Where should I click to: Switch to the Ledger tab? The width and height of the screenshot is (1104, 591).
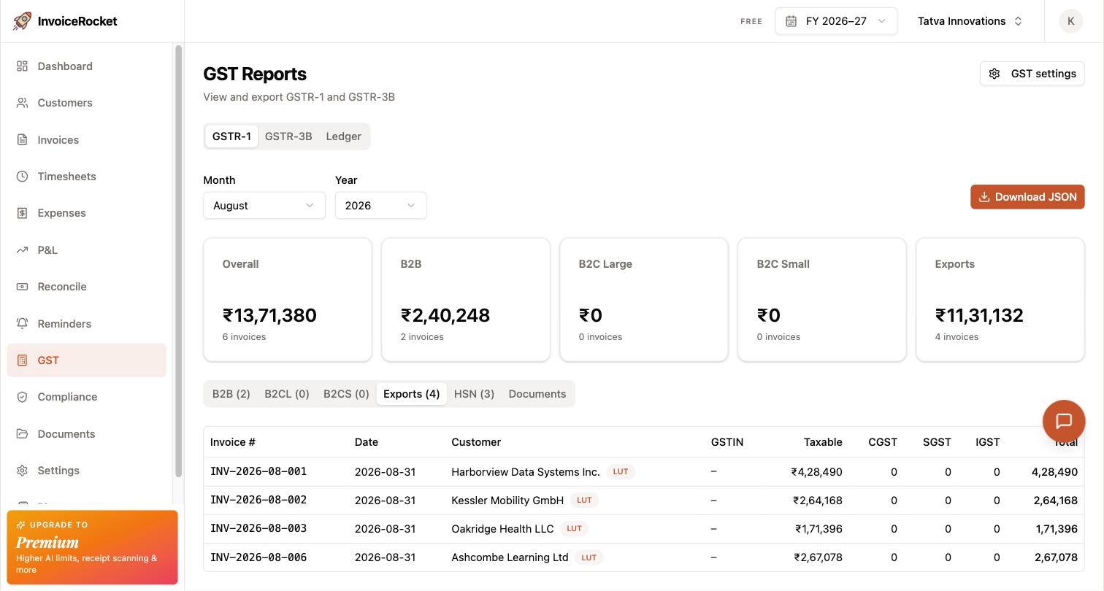[344, 136]
